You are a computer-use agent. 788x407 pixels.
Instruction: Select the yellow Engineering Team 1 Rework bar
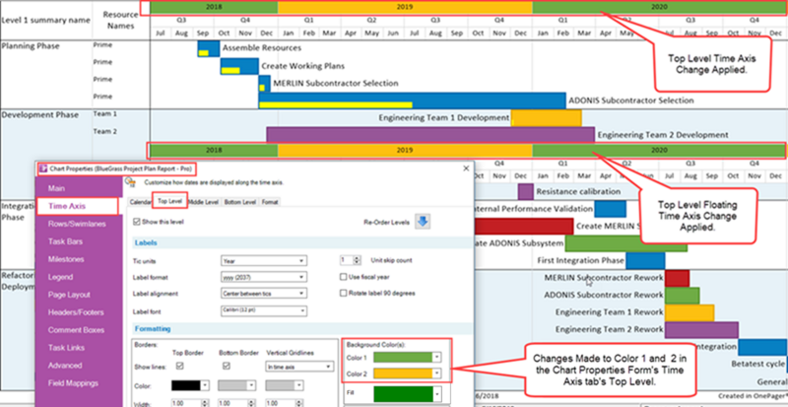pos(689,312)
